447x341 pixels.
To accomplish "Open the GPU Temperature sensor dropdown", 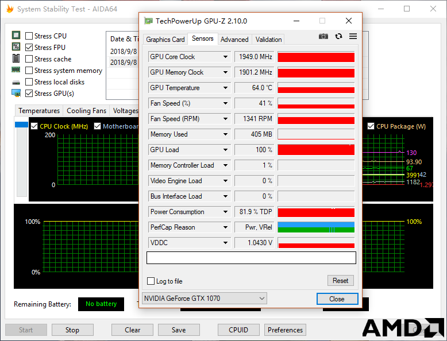I will (x=225, y=88).
